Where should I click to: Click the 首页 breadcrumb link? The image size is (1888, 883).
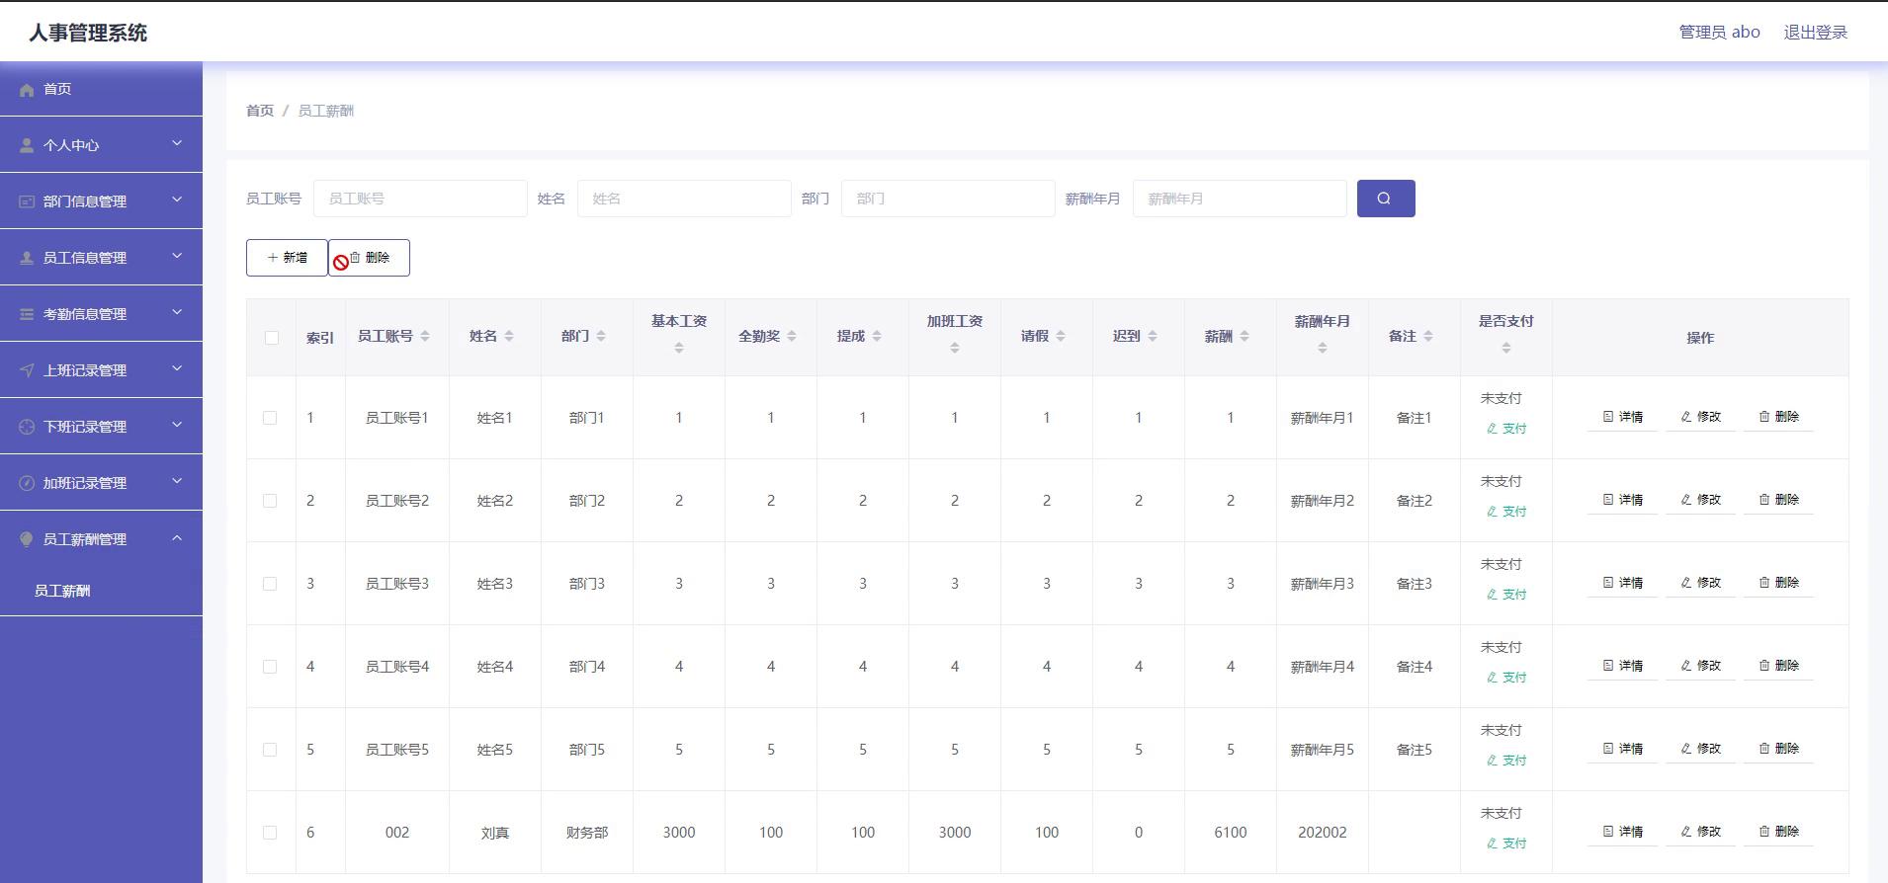click(x=260, y=111)
